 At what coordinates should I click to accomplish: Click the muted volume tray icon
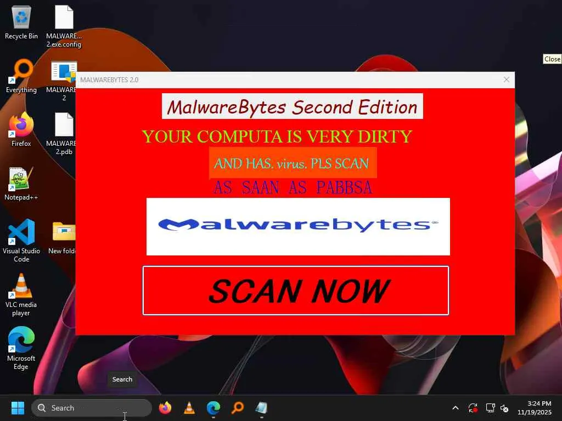click(x=504, y=408)
